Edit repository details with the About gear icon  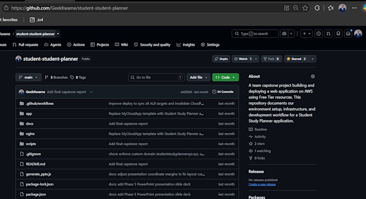313,76
